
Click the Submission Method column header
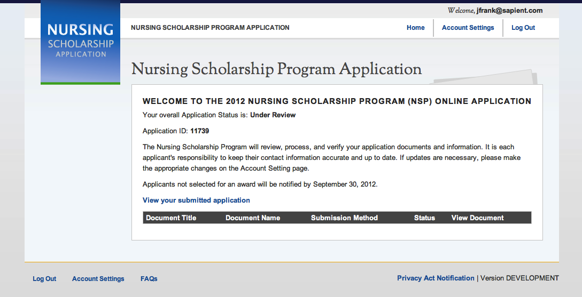pos(344,218)
